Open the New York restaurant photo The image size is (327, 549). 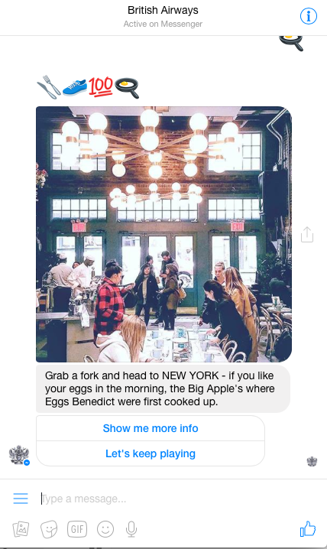pyautogui.click(x=163, y=234)
